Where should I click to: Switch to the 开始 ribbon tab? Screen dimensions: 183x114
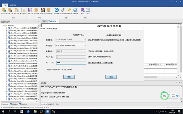pyautogui.click(x=5, y=5)
